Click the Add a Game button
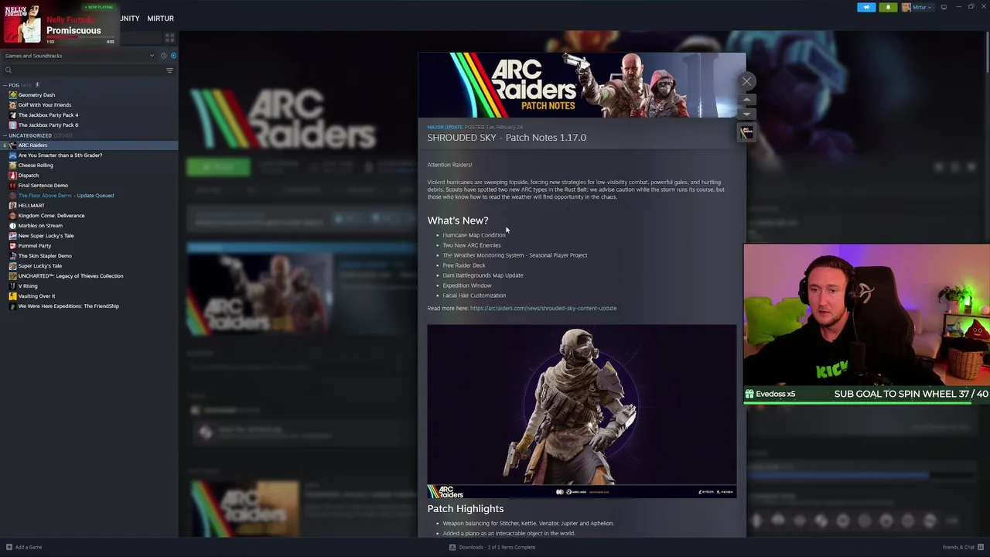Screen dimensions: 990x557 pyautogui.click(x=24, y=547)
